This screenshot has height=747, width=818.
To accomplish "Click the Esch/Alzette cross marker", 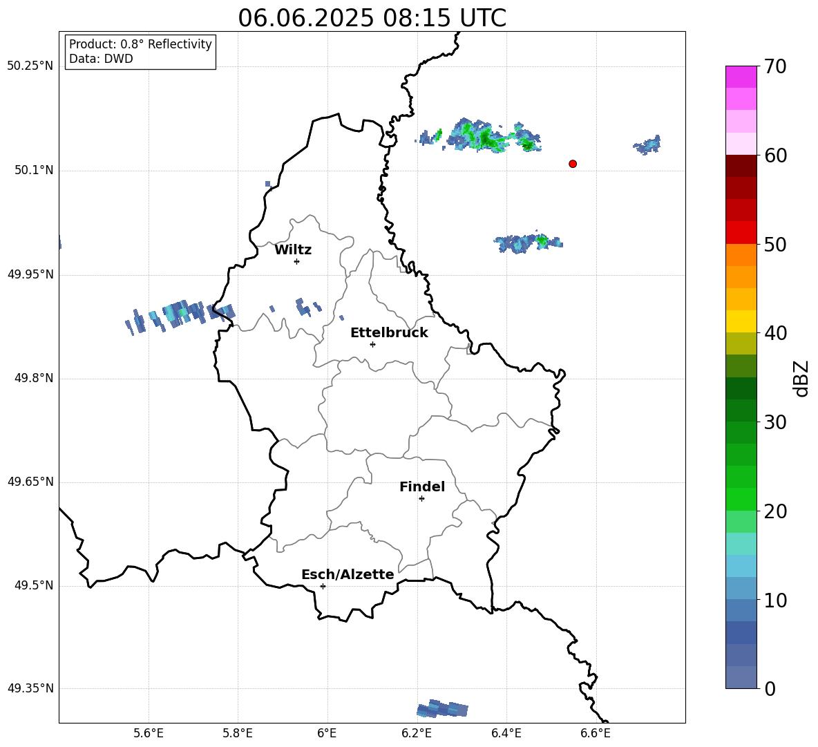I will pos(323,586).
